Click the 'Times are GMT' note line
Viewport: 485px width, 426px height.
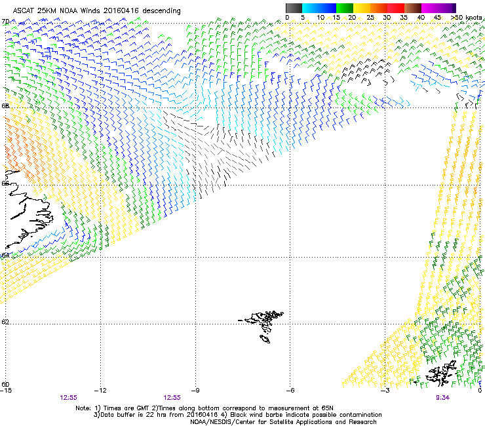204,408
